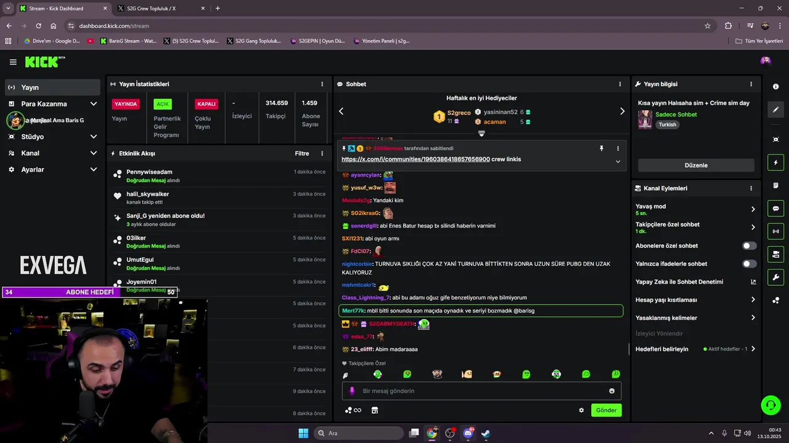Open Etkinlik Akışı panel three-dot menu
The width and height of the screenshot is (789, 443).
coord(322,153)
